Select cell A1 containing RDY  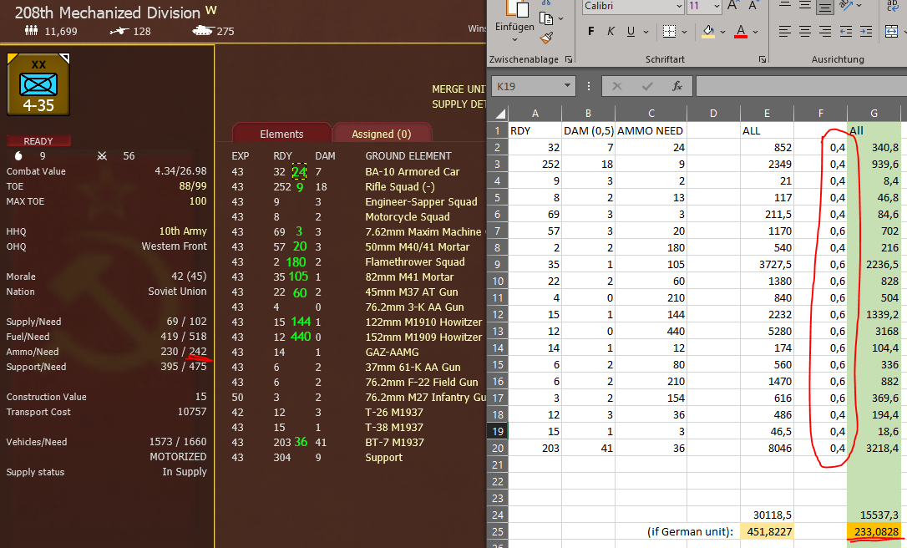point(535,131)
